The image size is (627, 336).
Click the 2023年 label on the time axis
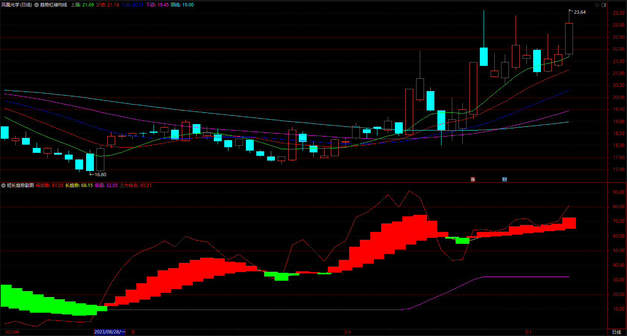[x=12, y=332]
